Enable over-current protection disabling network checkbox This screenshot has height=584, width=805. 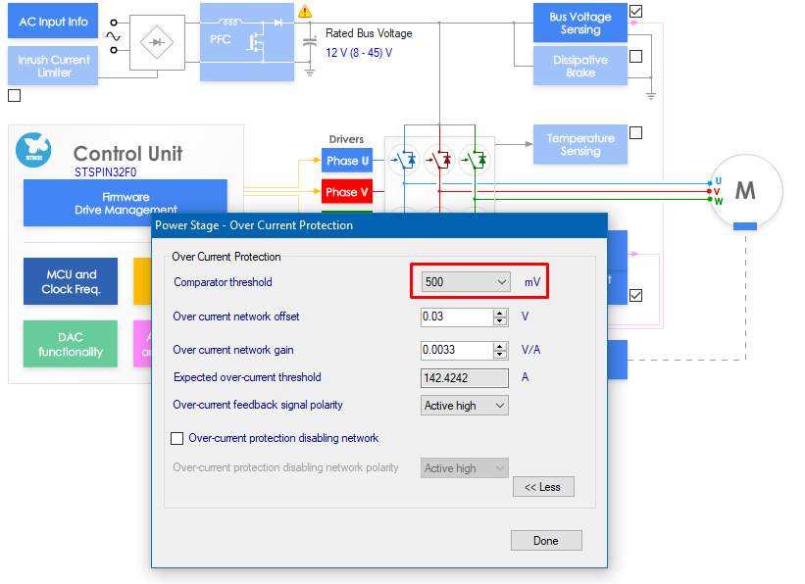click(177, 438)
